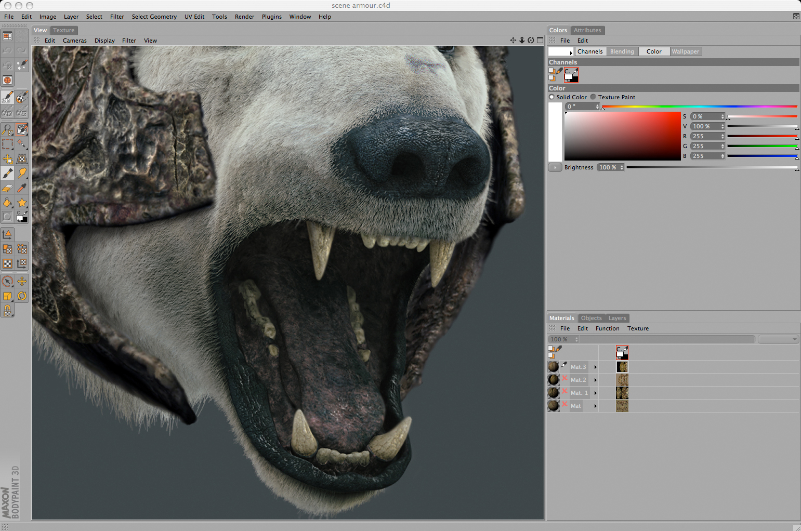Click the Wallpaper button

685,51
